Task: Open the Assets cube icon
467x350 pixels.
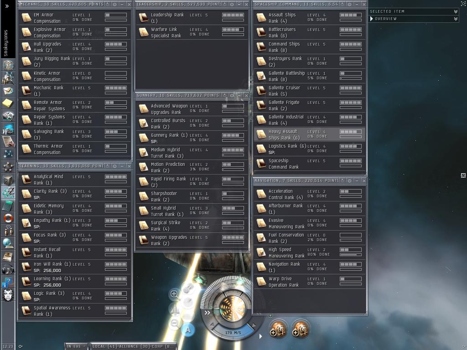Action: point(8,180)
